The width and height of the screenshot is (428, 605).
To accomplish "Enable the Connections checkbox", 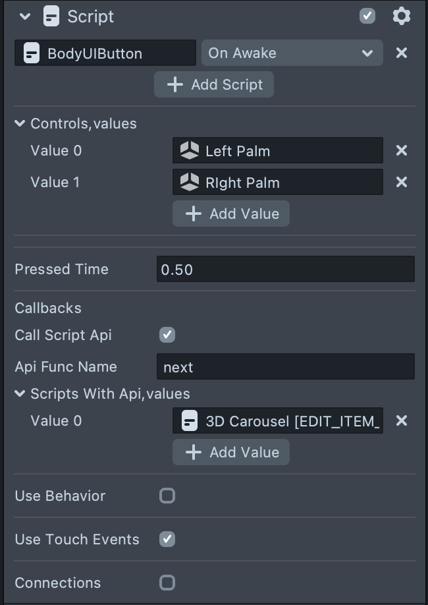I will (167, 583).
